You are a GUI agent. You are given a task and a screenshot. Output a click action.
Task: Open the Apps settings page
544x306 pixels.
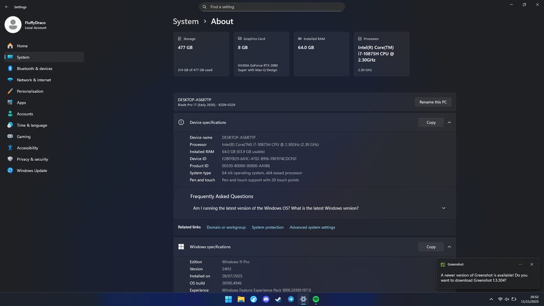coord(44,103)
